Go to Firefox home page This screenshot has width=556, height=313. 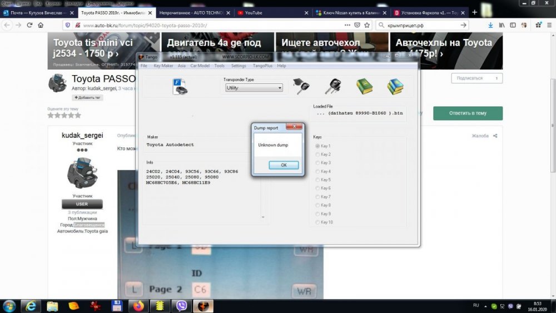click(41, 25)
